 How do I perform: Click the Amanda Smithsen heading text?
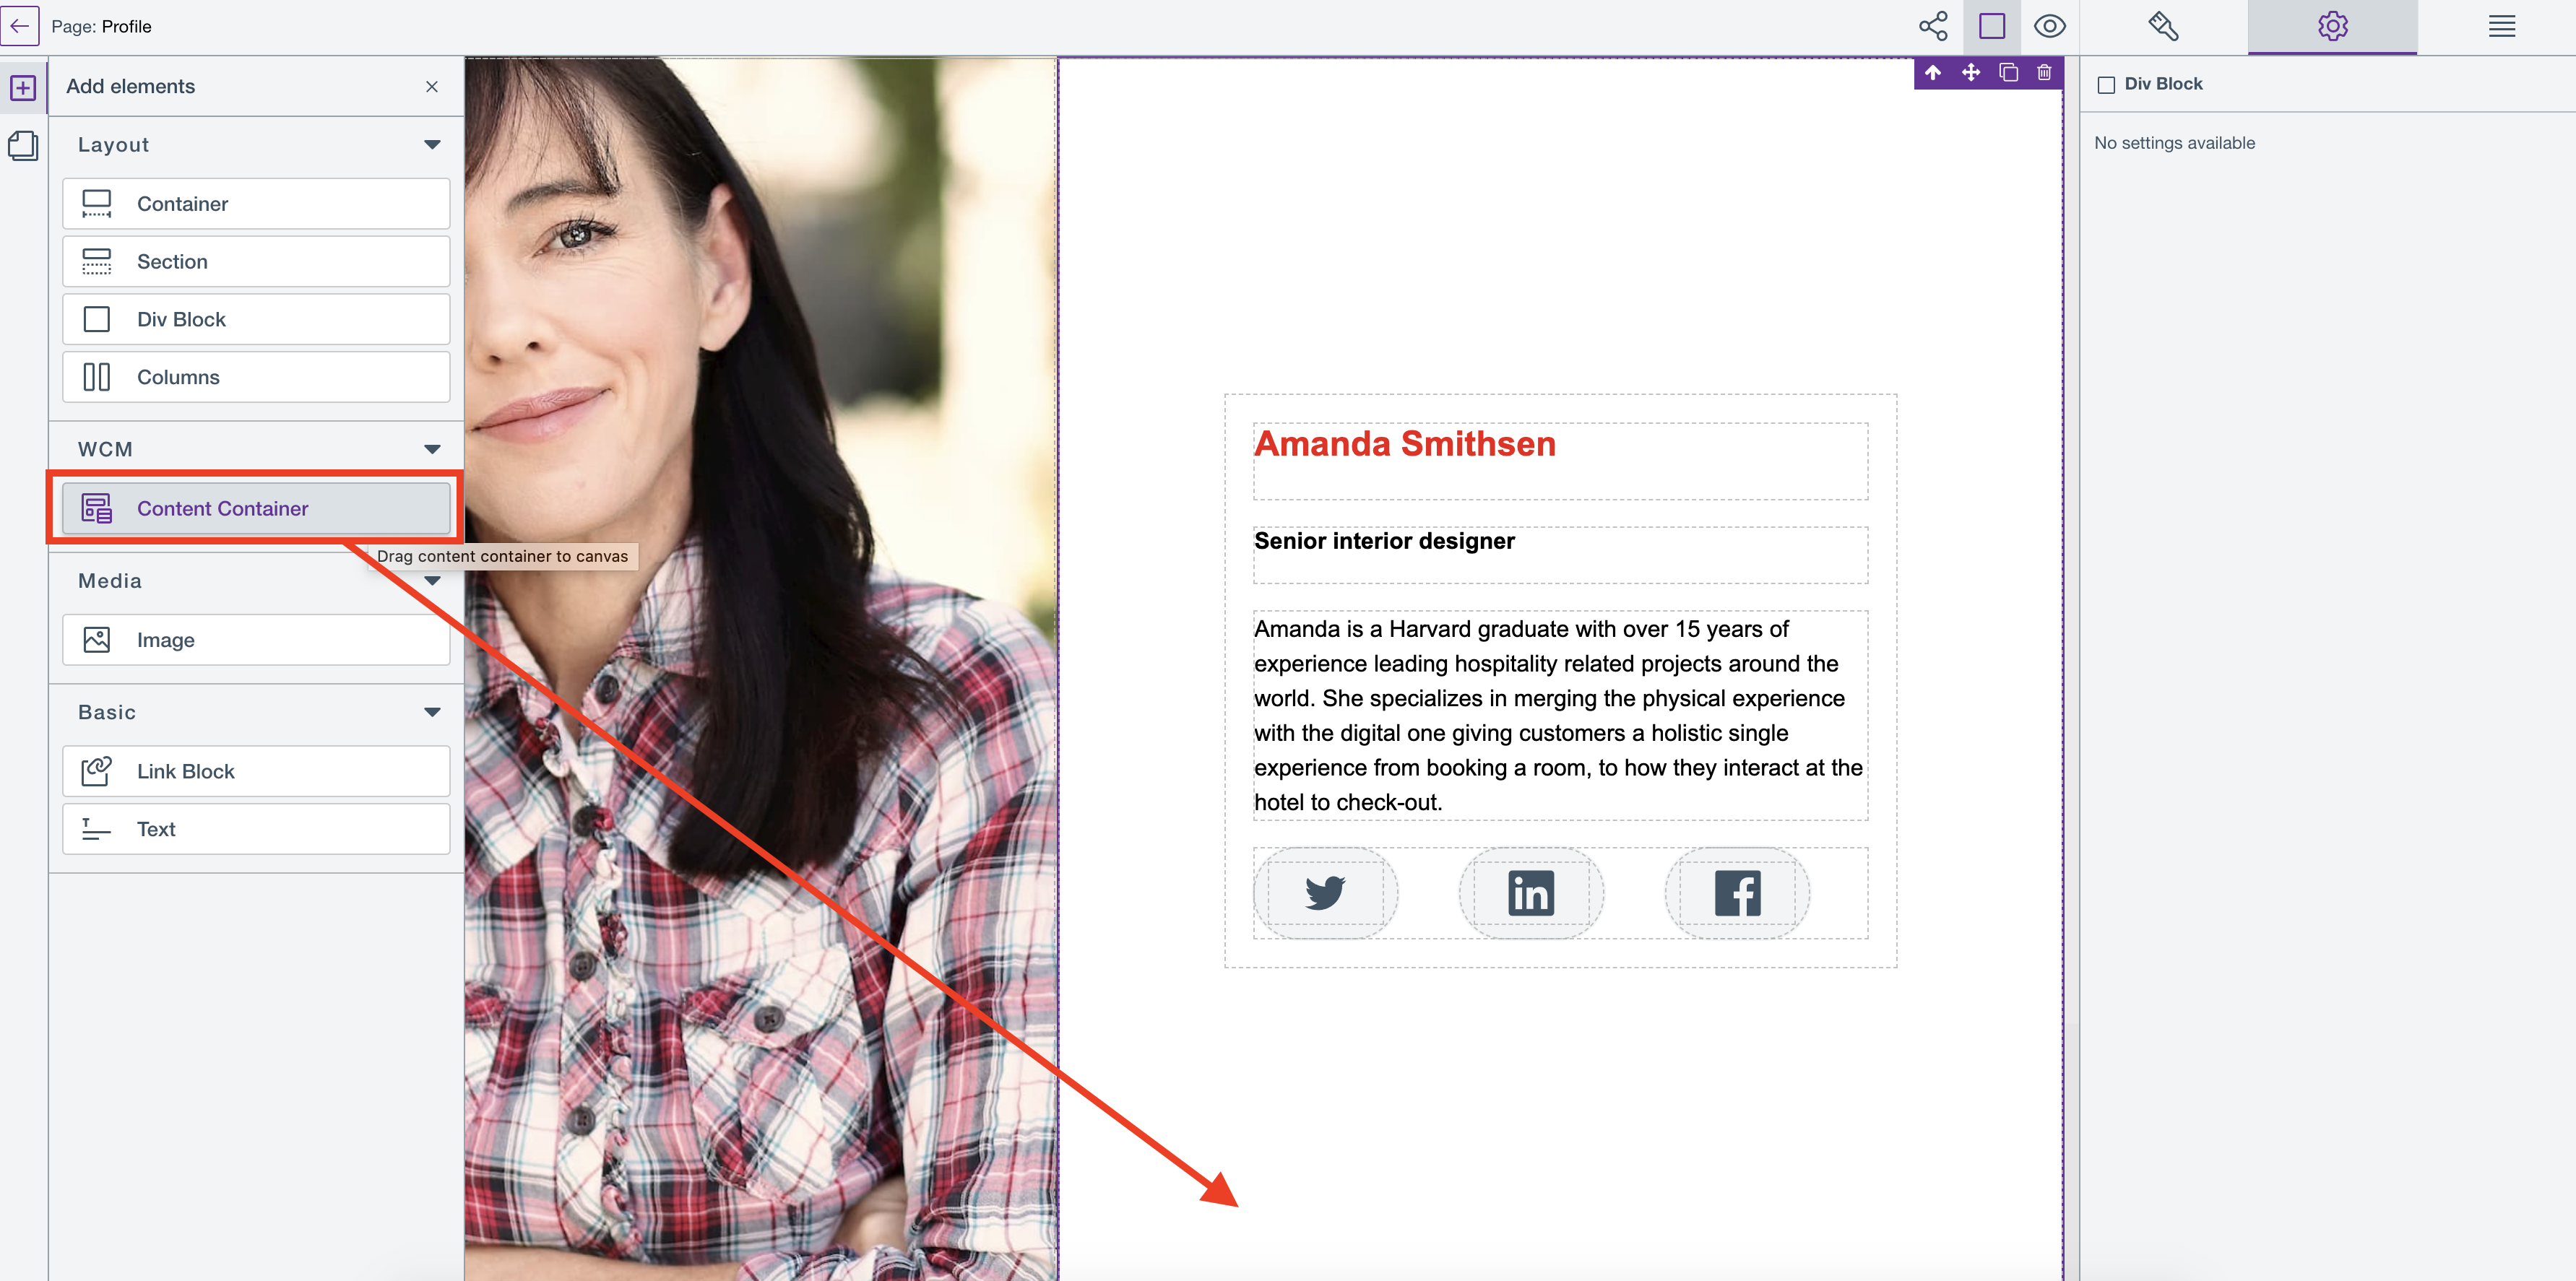click(x=1404, y=444)
